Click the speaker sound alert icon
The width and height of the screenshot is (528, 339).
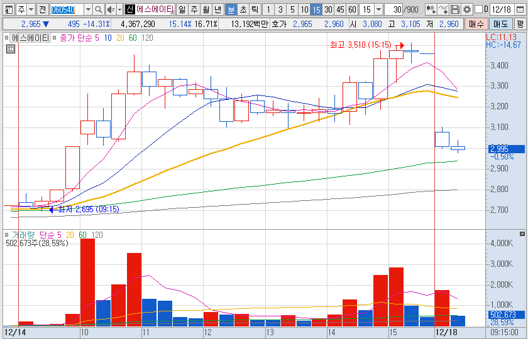click(x=110, y=9)
